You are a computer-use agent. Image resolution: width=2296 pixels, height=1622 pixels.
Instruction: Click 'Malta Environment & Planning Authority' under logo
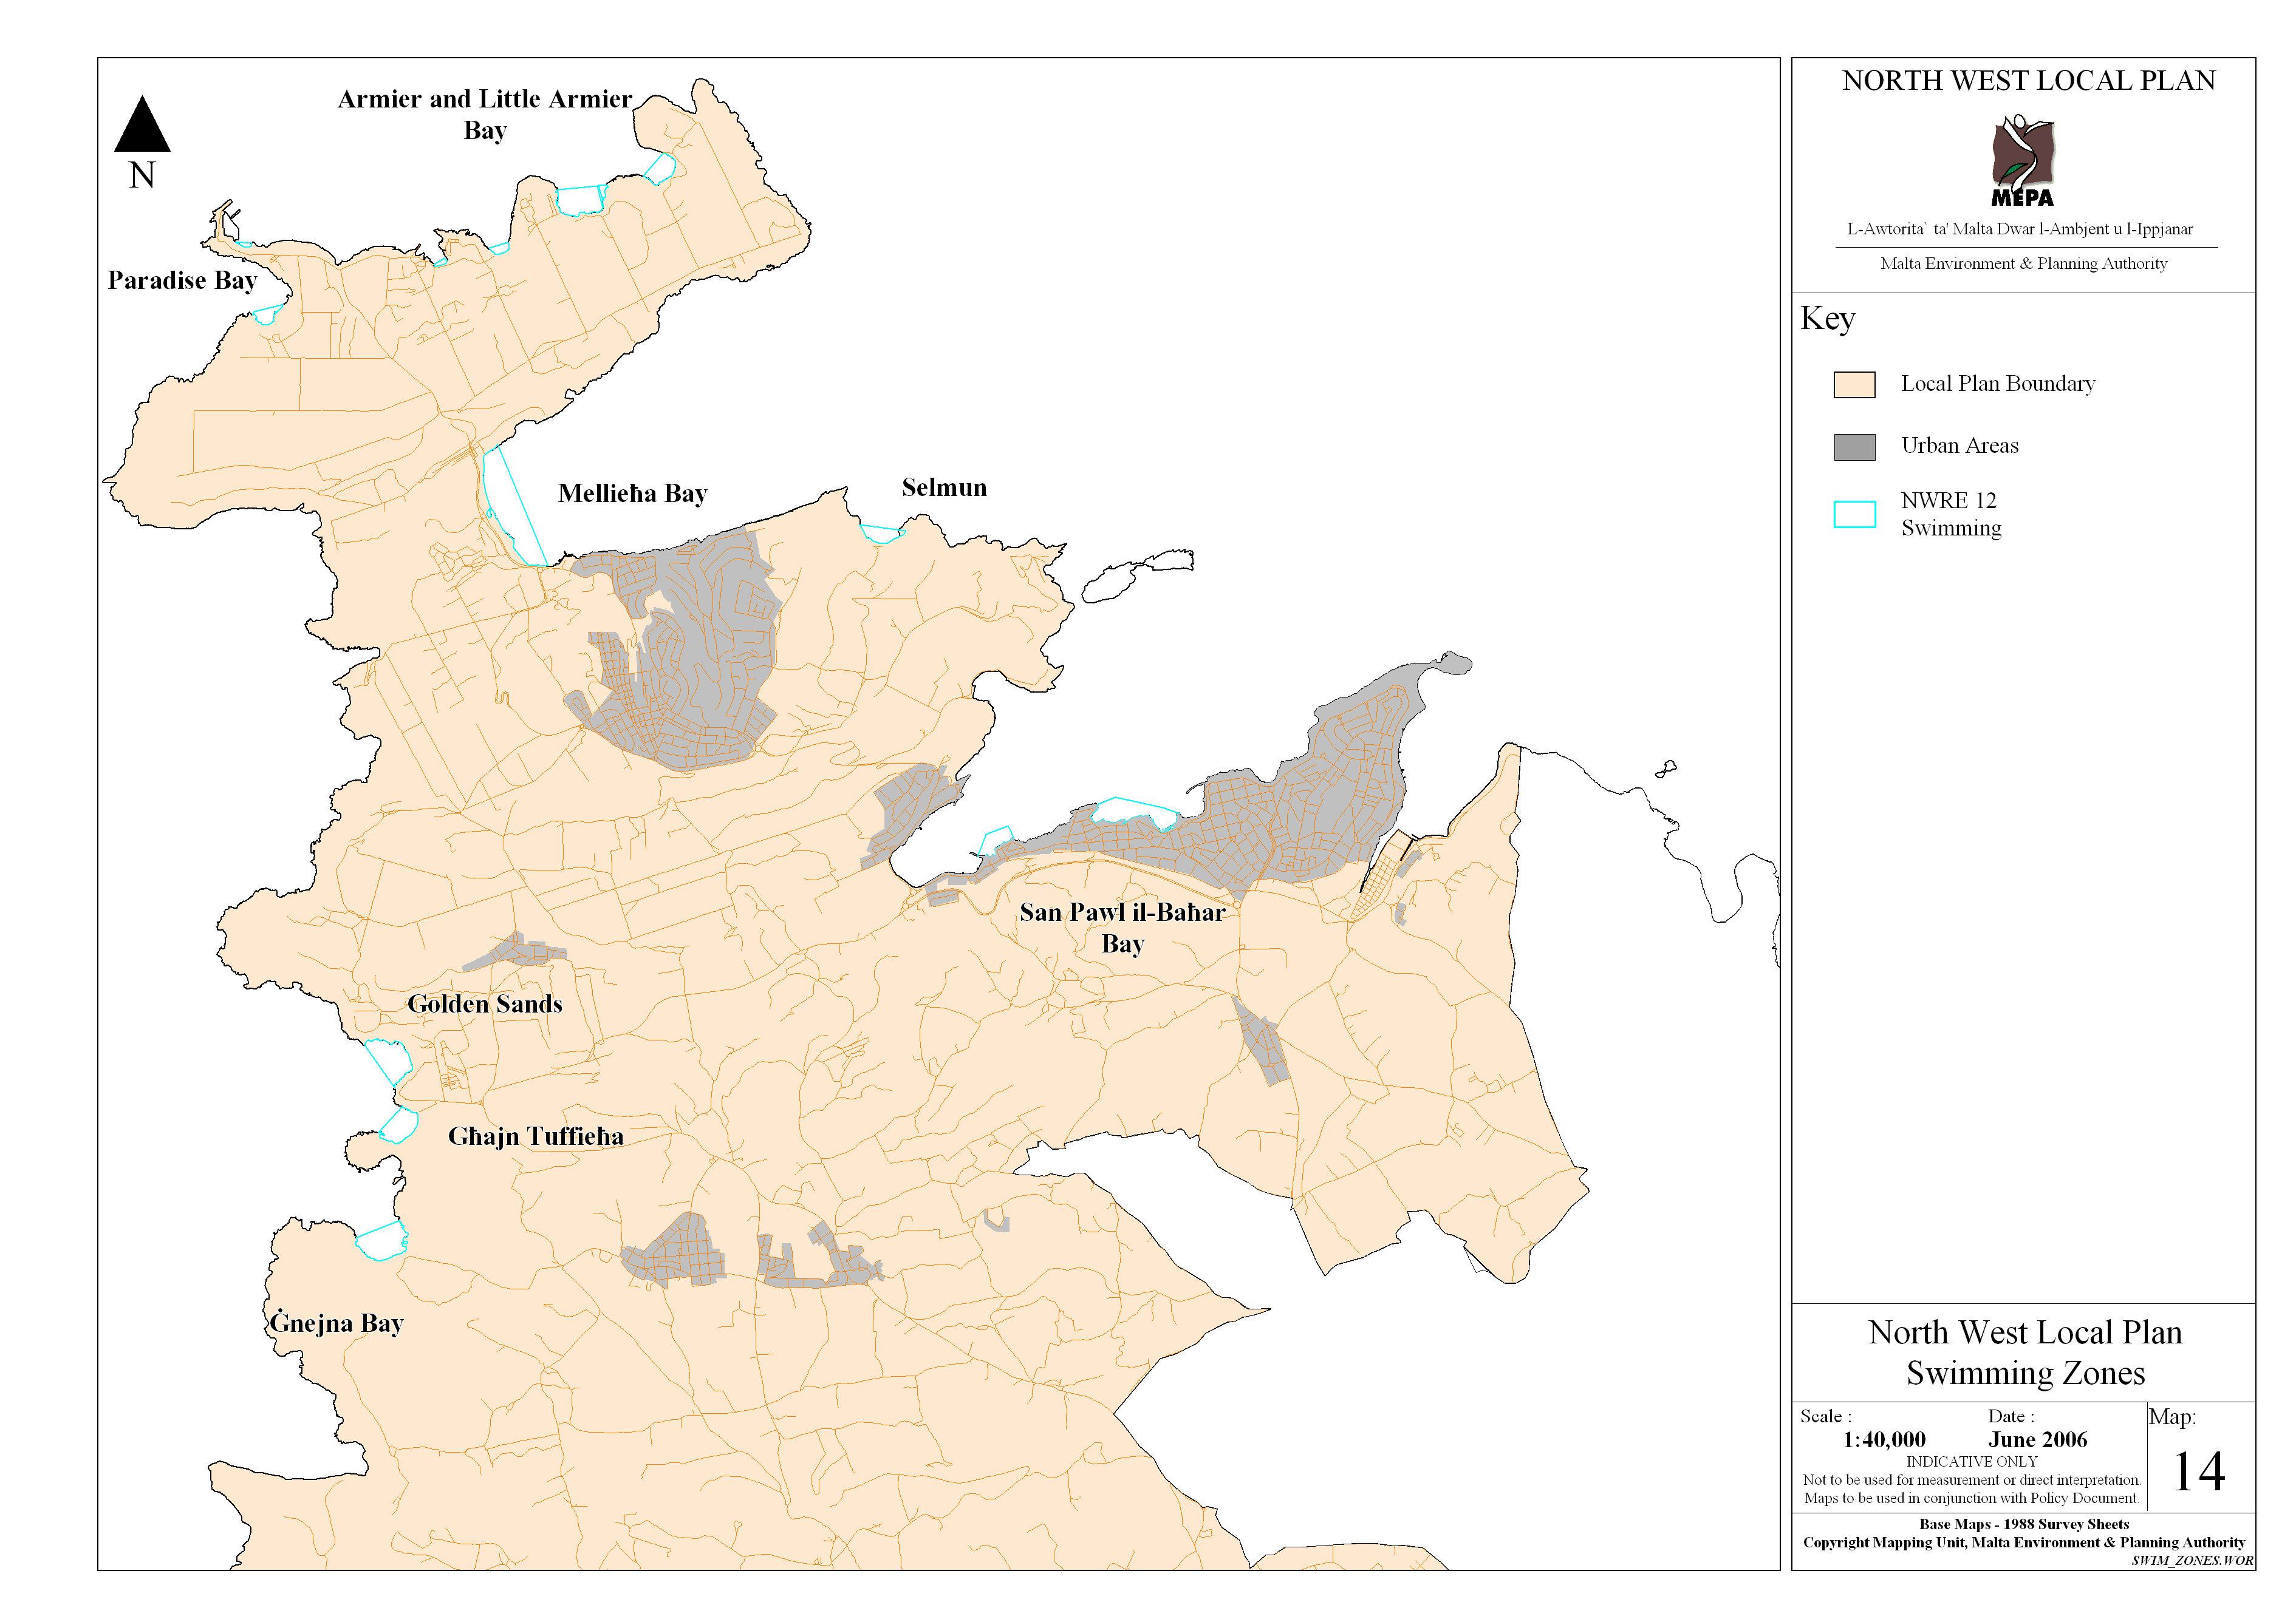coord(2023,264)
